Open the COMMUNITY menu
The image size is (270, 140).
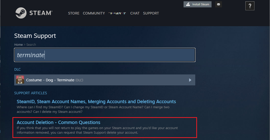pos(94,13)
